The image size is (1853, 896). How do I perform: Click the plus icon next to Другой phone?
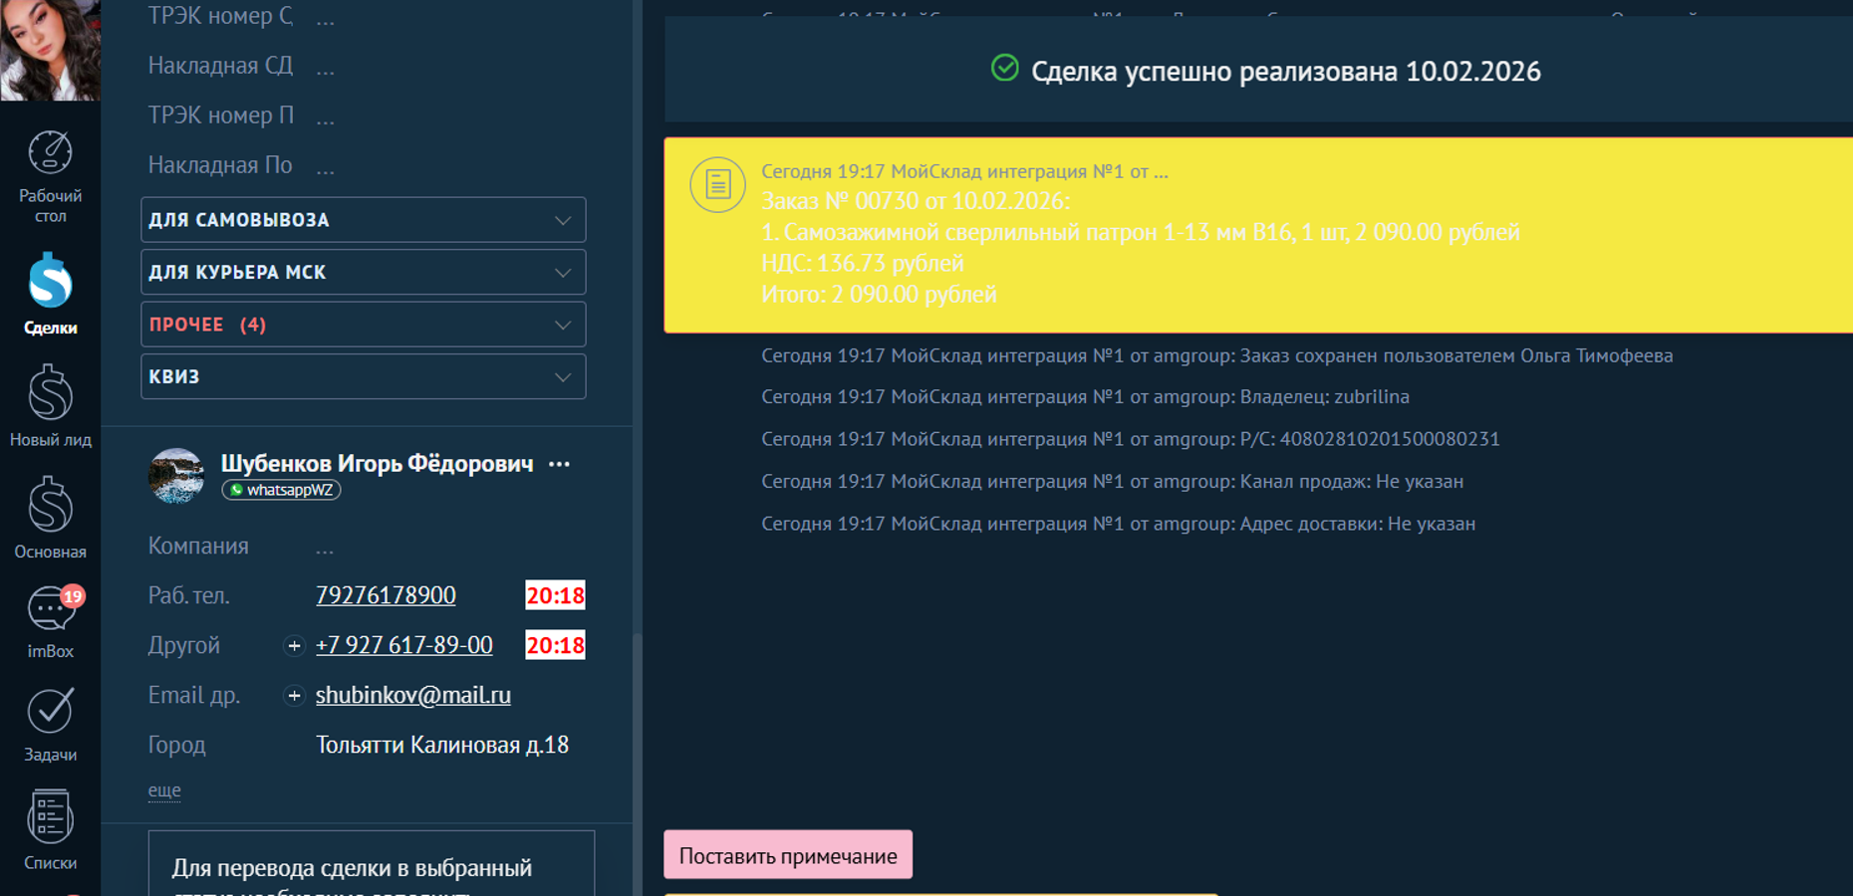(294, 646)
